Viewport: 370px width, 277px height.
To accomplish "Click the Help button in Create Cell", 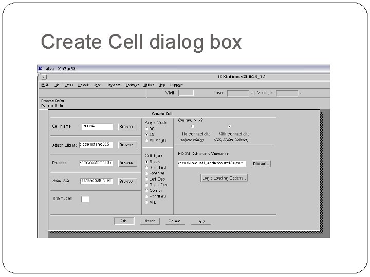I will [201, 221].
